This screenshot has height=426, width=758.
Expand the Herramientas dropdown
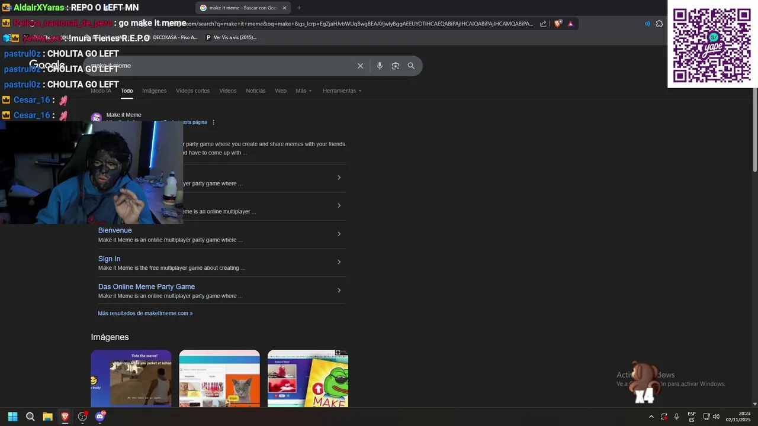(342, 91)
